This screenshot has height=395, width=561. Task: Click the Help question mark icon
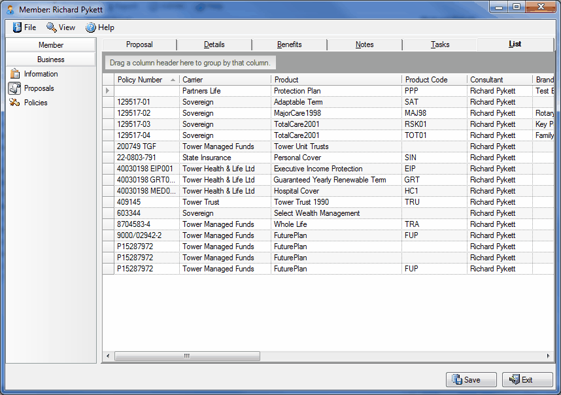click(90, 27)
